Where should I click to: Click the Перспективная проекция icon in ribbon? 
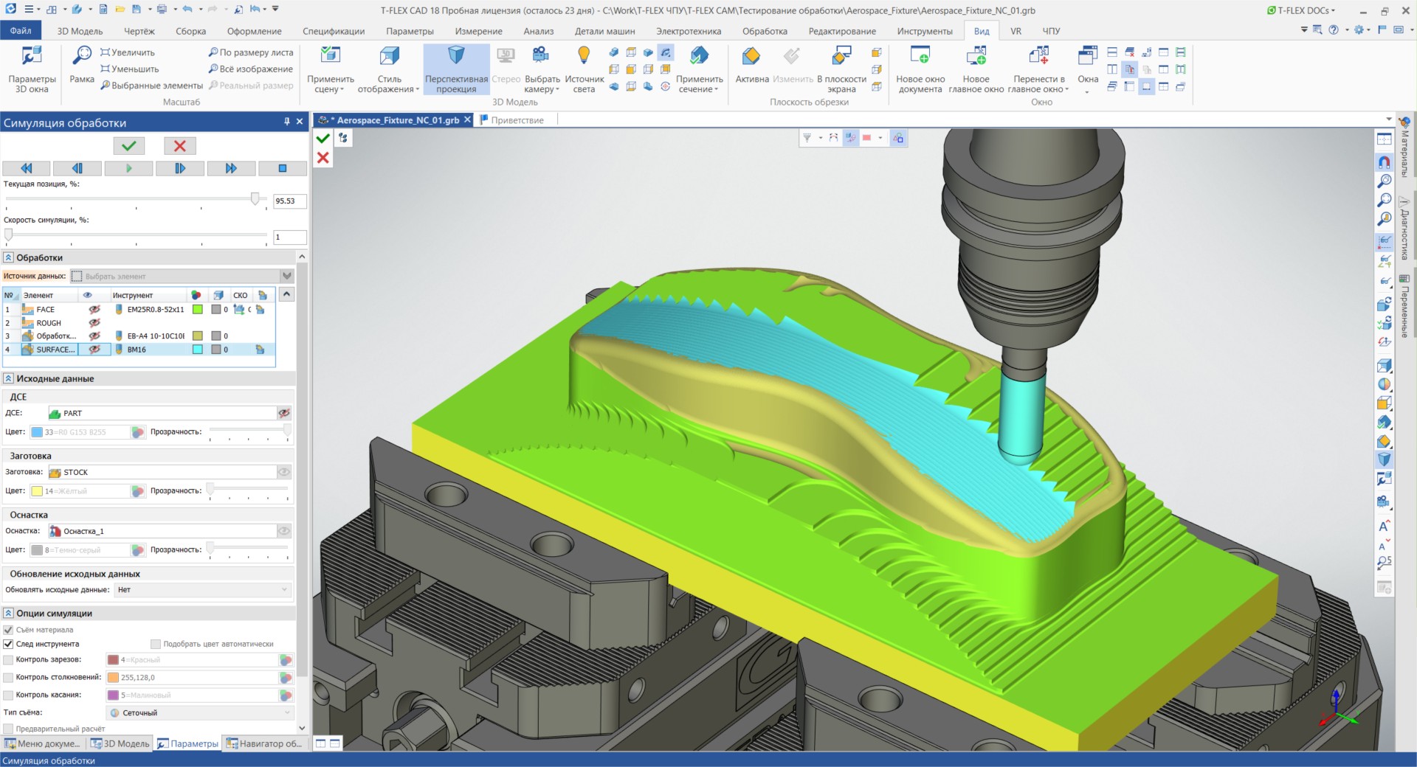tap(456, 57)
